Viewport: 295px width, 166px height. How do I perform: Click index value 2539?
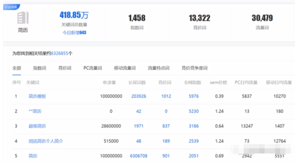194,141
